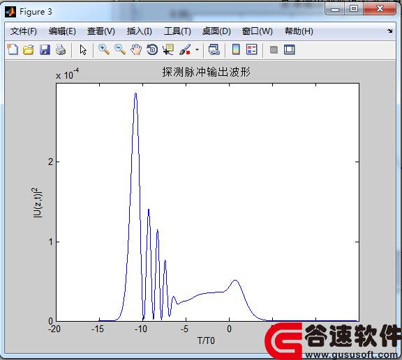402x360 pixels.
Task: Click the New Figure toolbar icon
Action: click(13, 49)
